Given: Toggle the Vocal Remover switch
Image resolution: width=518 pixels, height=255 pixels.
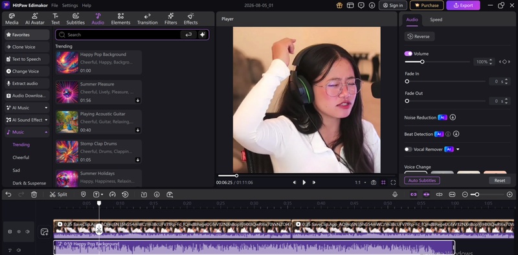Looking at the screenshot, I should 409,150.
